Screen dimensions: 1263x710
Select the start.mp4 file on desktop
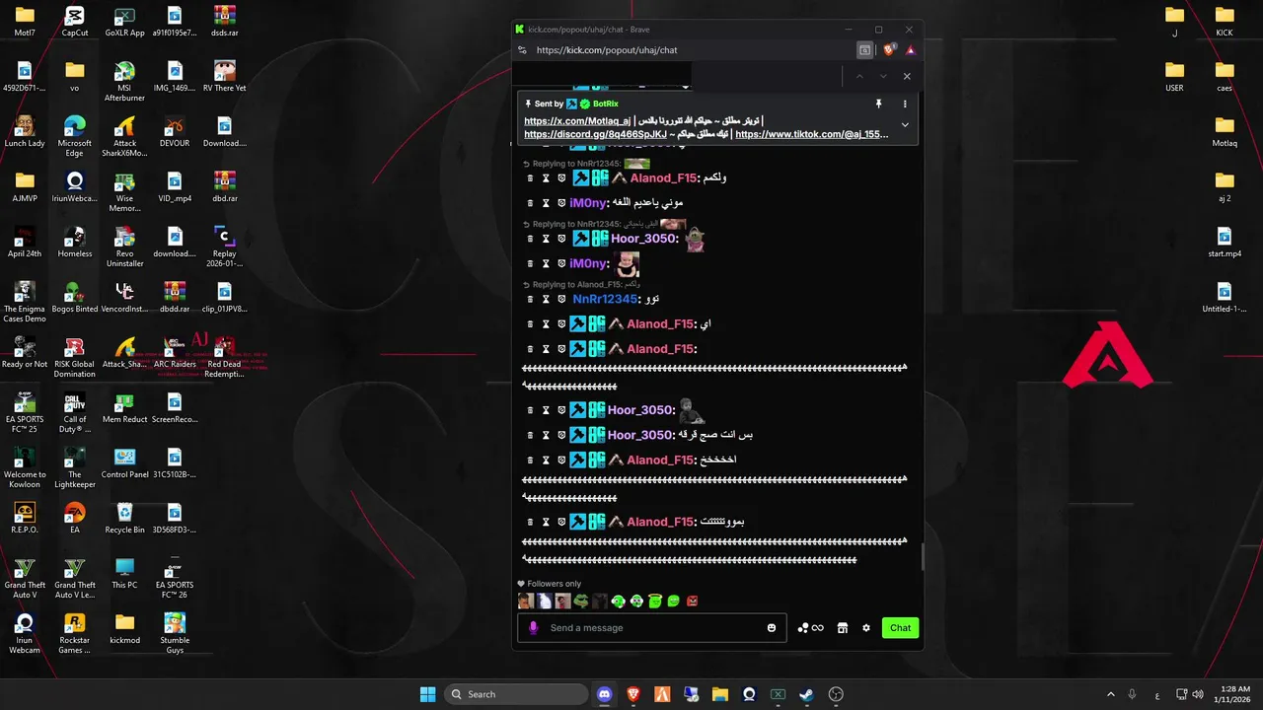[1225, 243]
